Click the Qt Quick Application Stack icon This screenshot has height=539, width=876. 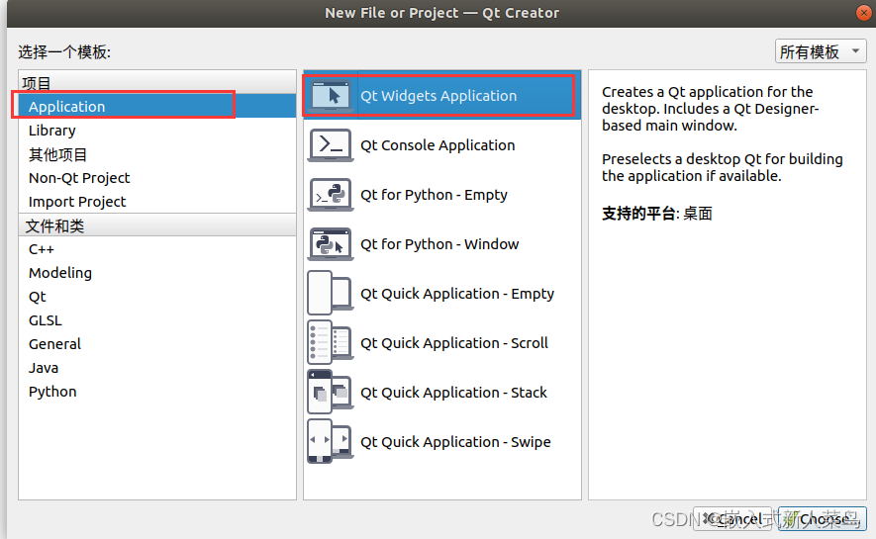[x=331, y=392]
